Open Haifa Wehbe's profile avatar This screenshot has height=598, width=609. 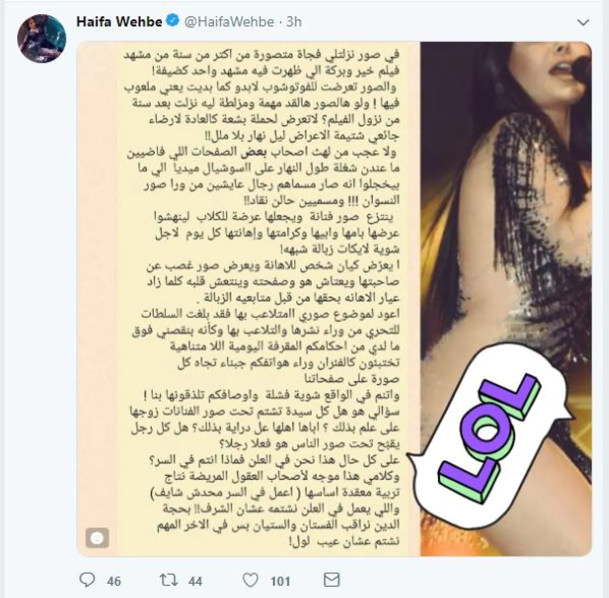point(42,39)
